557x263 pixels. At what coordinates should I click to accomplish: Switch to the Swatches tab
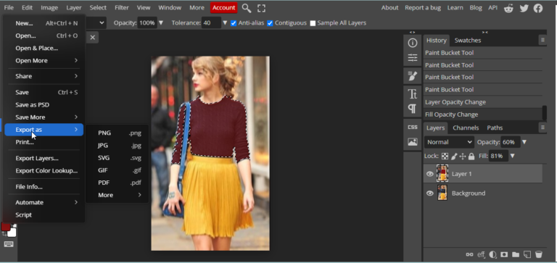[x=468, y=40]
